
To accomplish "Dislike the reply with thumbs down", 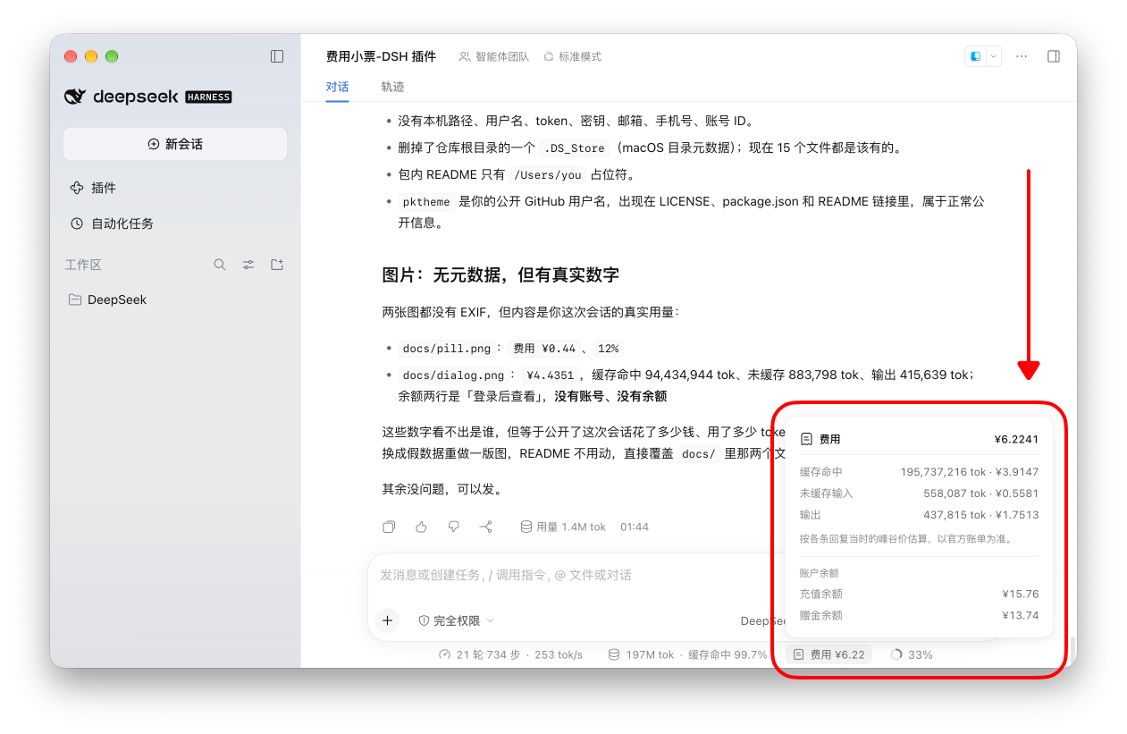I will pyautogui.click(x=453, y=527).
